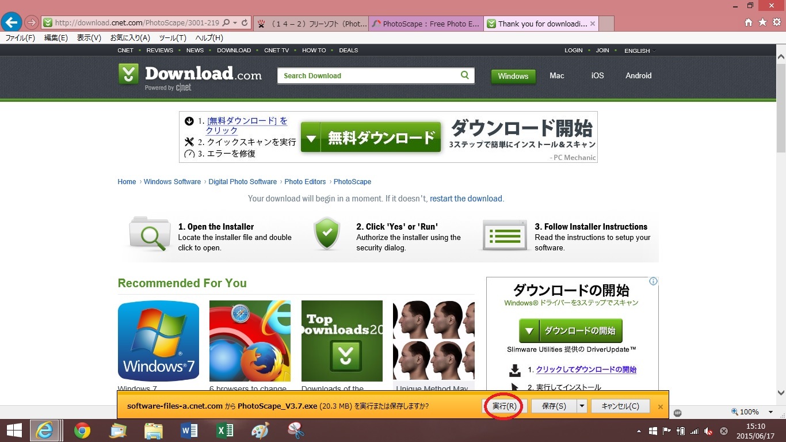The image size is (786, 442).
Task: Click the page vertical scrollbar down arrow
Action: click(781, 393)
